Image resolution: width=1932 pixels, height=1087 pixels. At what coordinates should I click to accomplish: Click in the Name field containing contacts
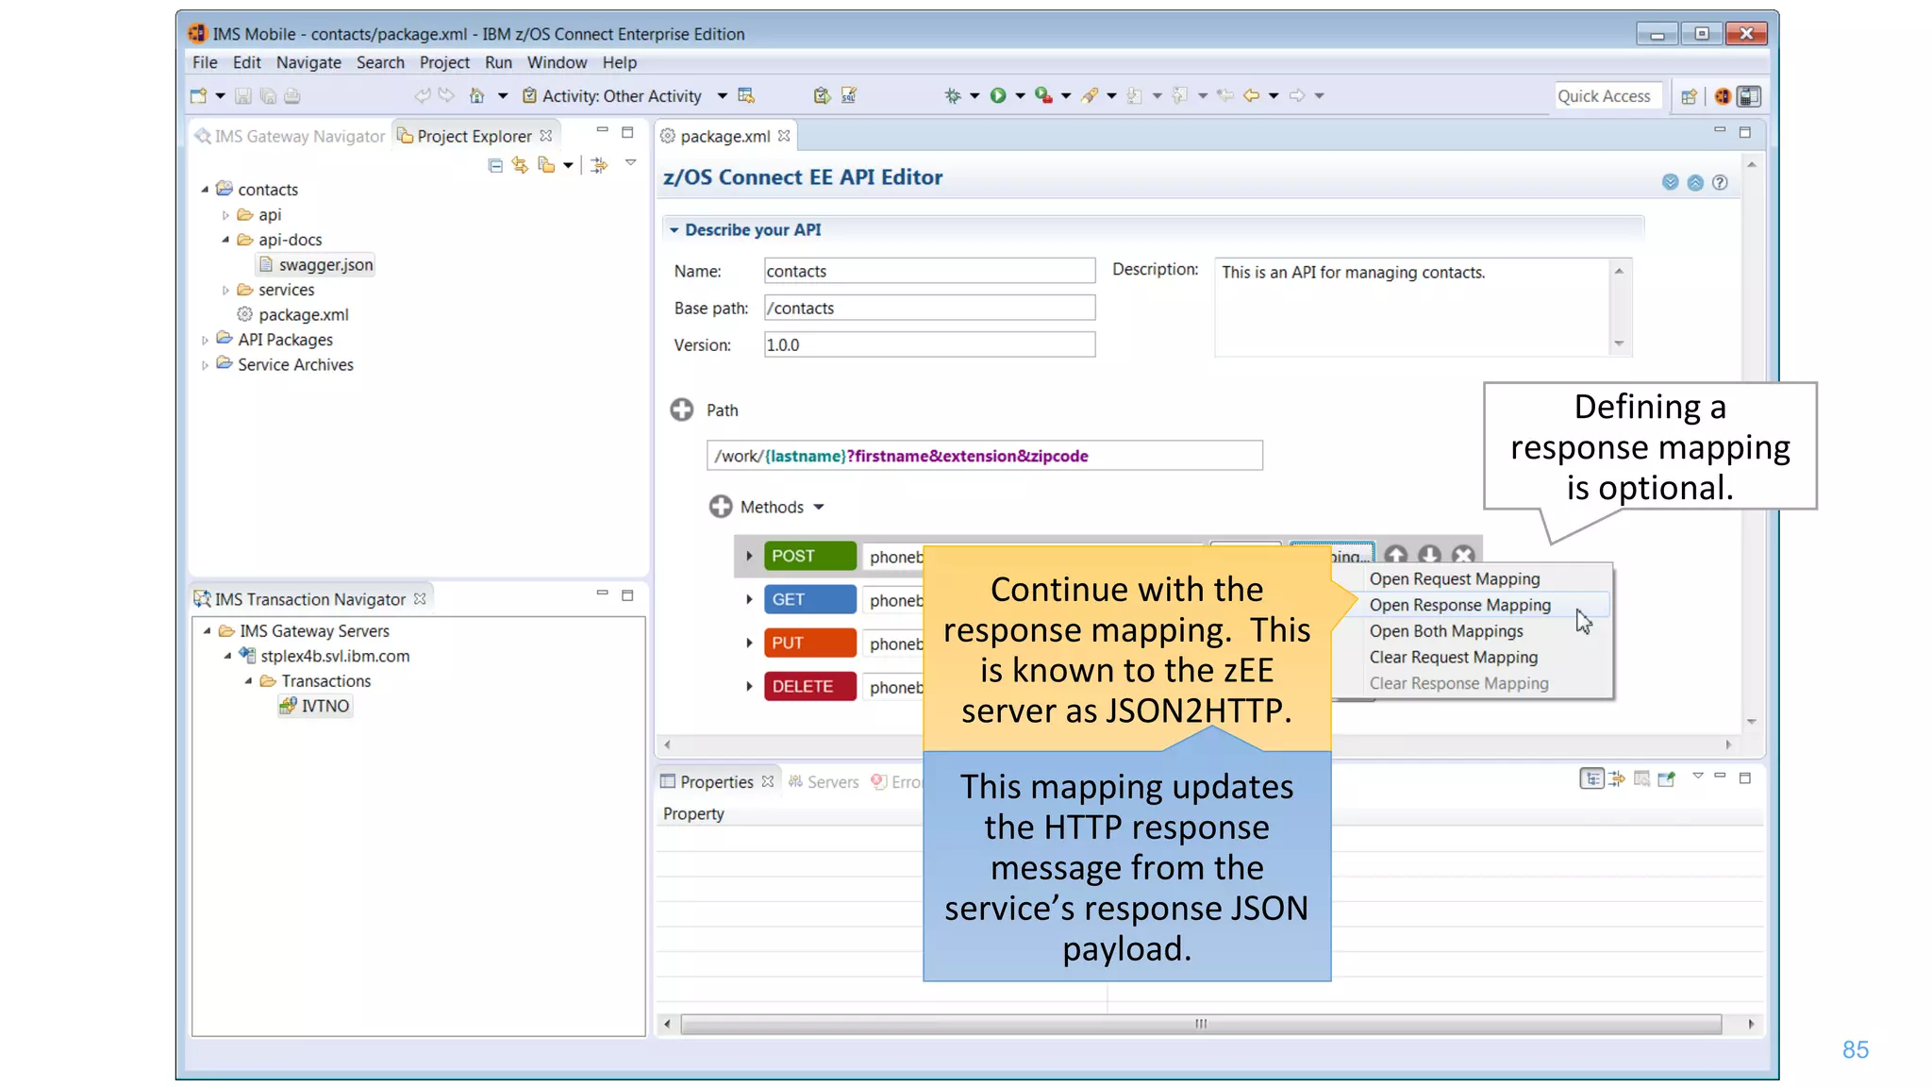[929, 271]
